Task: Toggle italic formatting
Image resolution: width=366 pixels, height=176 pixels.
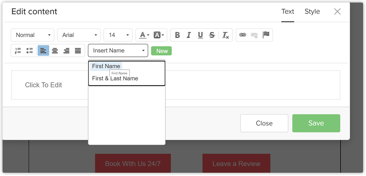Action: click(x=189, y=35)
